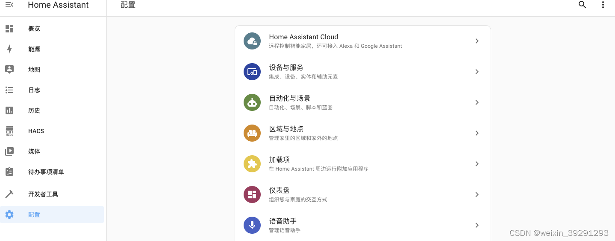615x241 pixels.
Task: Select 历史 in the sidebar
Action: [52, 110]
